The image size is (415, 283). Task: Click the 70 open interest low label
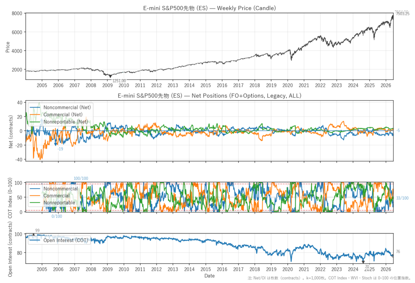367,266
